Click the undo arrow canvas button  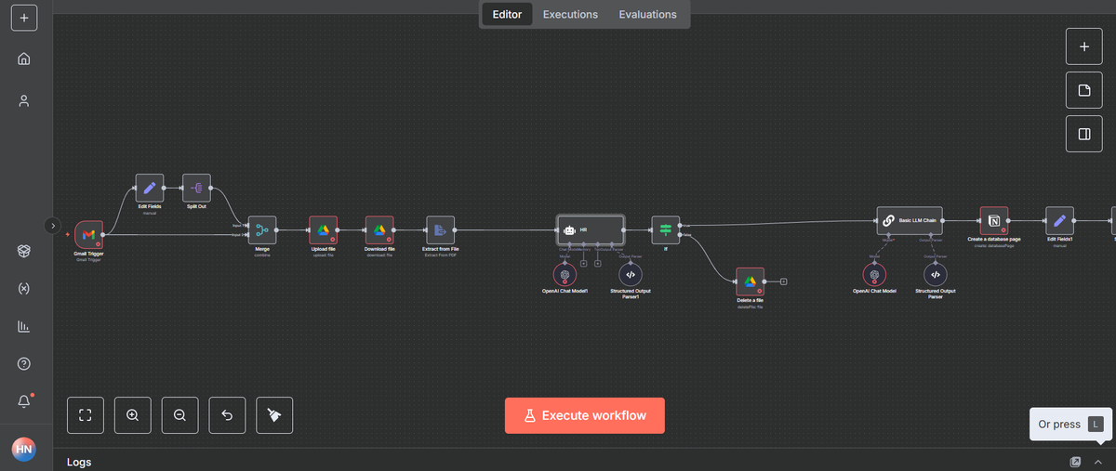tap(227, 415)
